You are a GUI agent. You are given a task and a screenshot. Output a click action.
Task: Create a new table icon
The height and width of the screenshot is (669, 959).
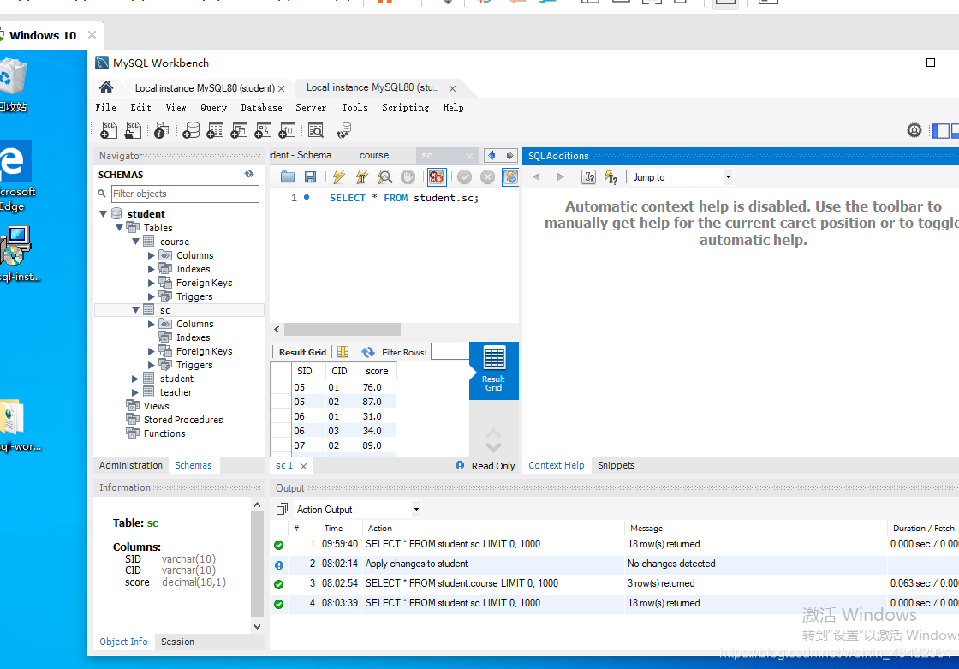215,129
